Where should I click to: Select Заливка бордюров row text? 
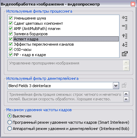pos(31,34)
